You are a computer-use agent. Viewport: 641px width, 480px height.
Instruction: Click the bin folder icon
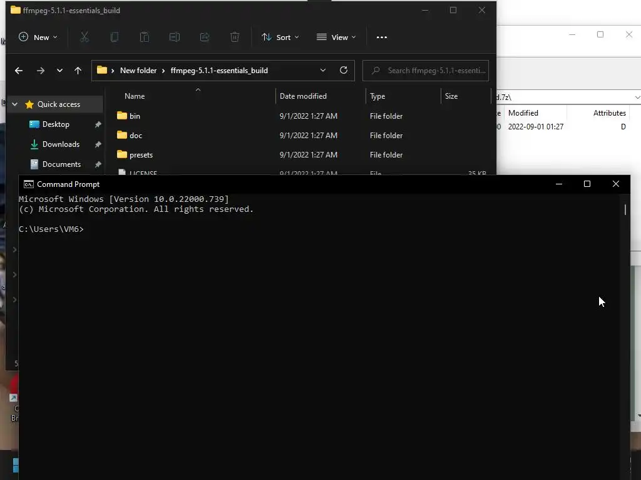[x=122, y=116]
